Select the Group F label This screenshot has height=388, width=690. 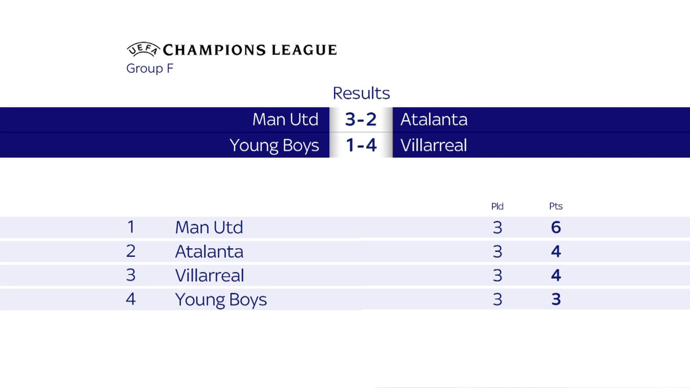point(150,69)
